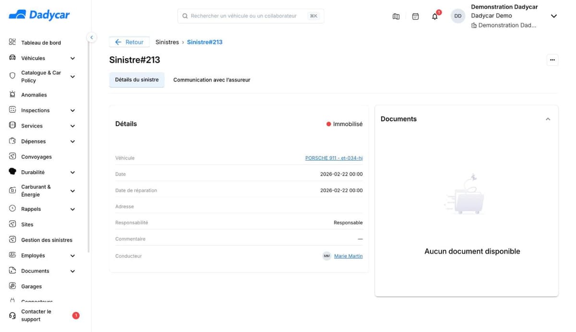Click the Documents folder icon in sidebar

click(x=12, y=271)
